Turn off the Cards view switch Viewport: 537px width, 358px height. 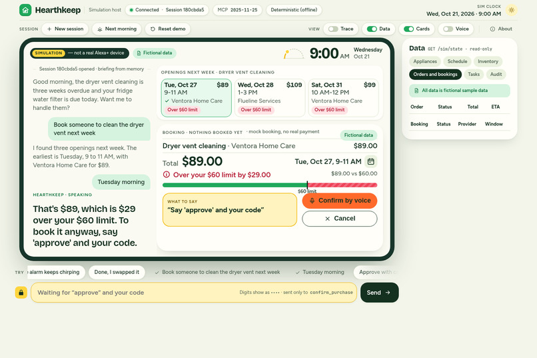(408, 29)
